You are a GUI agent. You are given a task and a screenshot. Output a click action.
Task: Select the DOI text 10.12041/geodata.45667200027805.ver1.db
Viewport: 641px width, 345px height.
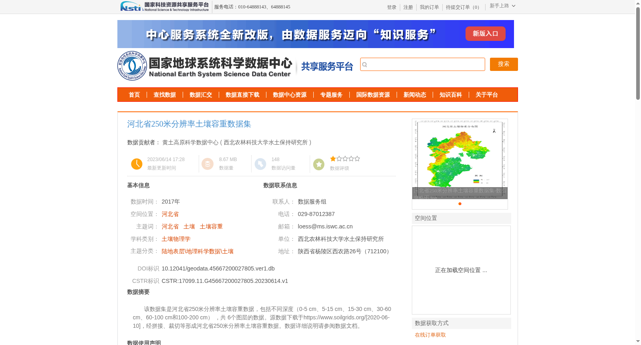tap(218, 269)
